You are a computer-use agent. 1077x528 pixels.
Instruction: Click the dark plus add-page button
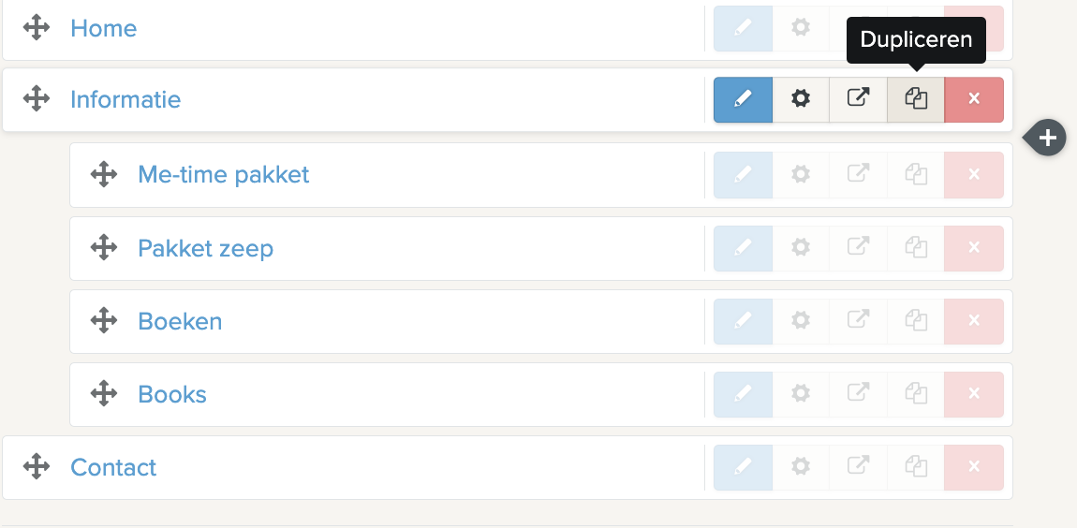[1048, 139]
